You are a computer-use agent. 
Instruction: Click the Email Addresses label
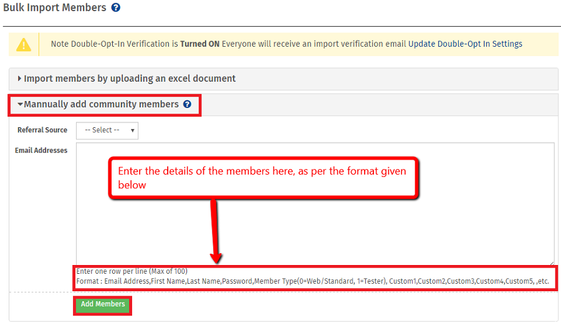(x=41, y=150)
